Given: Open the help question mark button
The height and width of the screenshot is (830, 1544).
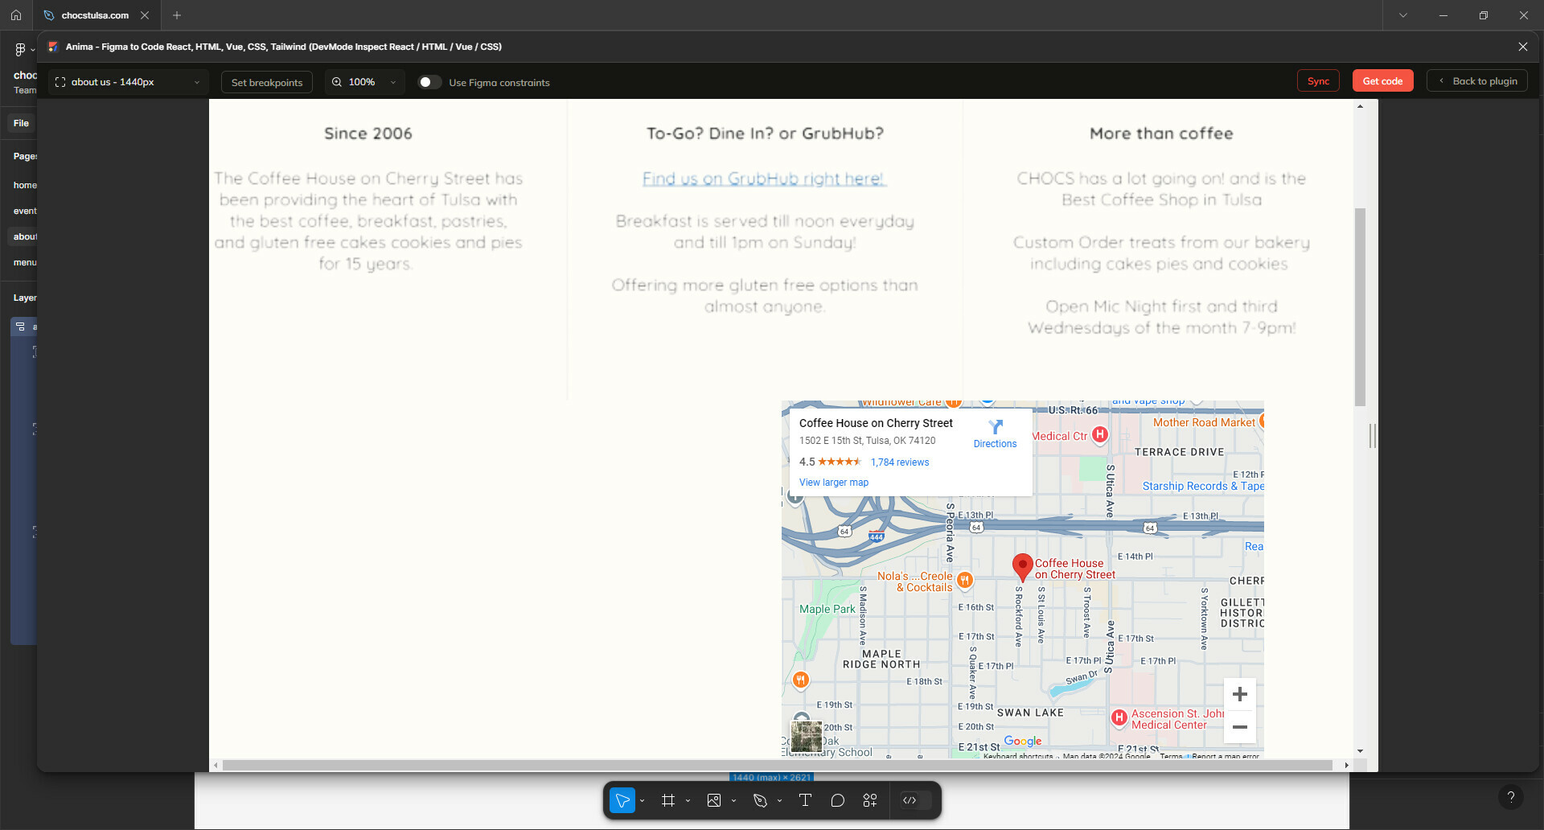Looking at the screenshot, I should [x=1511, y=797].
